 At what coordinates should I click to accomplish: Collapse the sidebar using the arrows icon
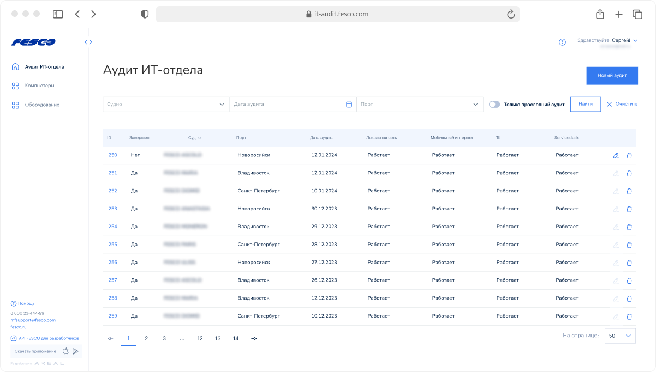[x=88, y=42]
